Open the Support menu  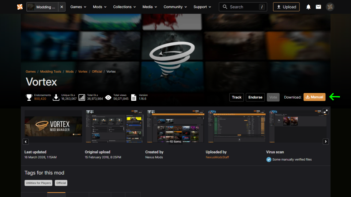coord(202,7)
